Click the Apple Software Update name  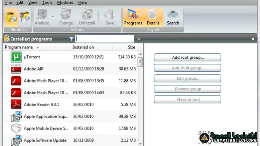click(x=45, y=140)
